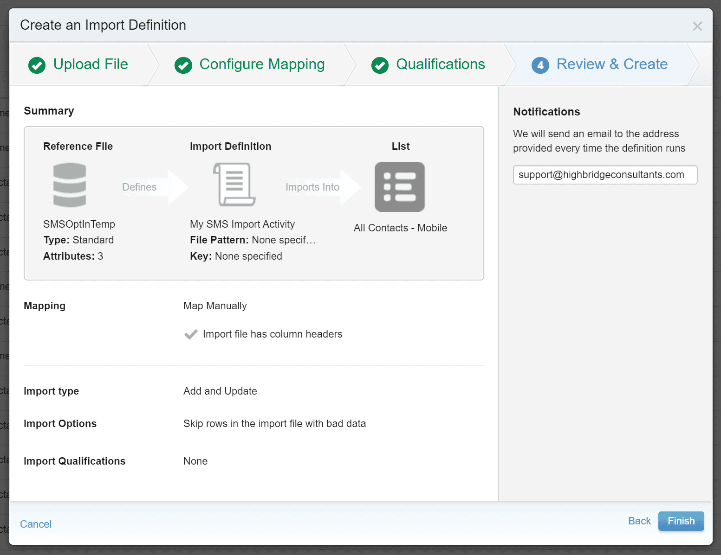Click the truncated File Pattern value text
This screenshot has height=555, width=721.
click(283, 240)
